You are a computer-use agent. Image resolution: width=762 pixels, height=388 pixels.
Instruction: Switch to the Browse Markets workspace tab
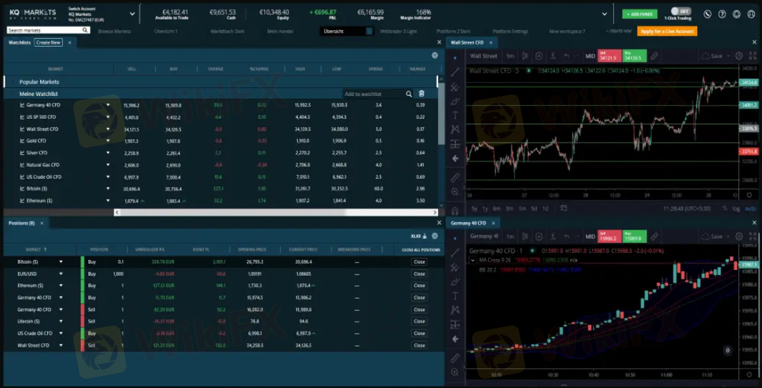[114, 31]
